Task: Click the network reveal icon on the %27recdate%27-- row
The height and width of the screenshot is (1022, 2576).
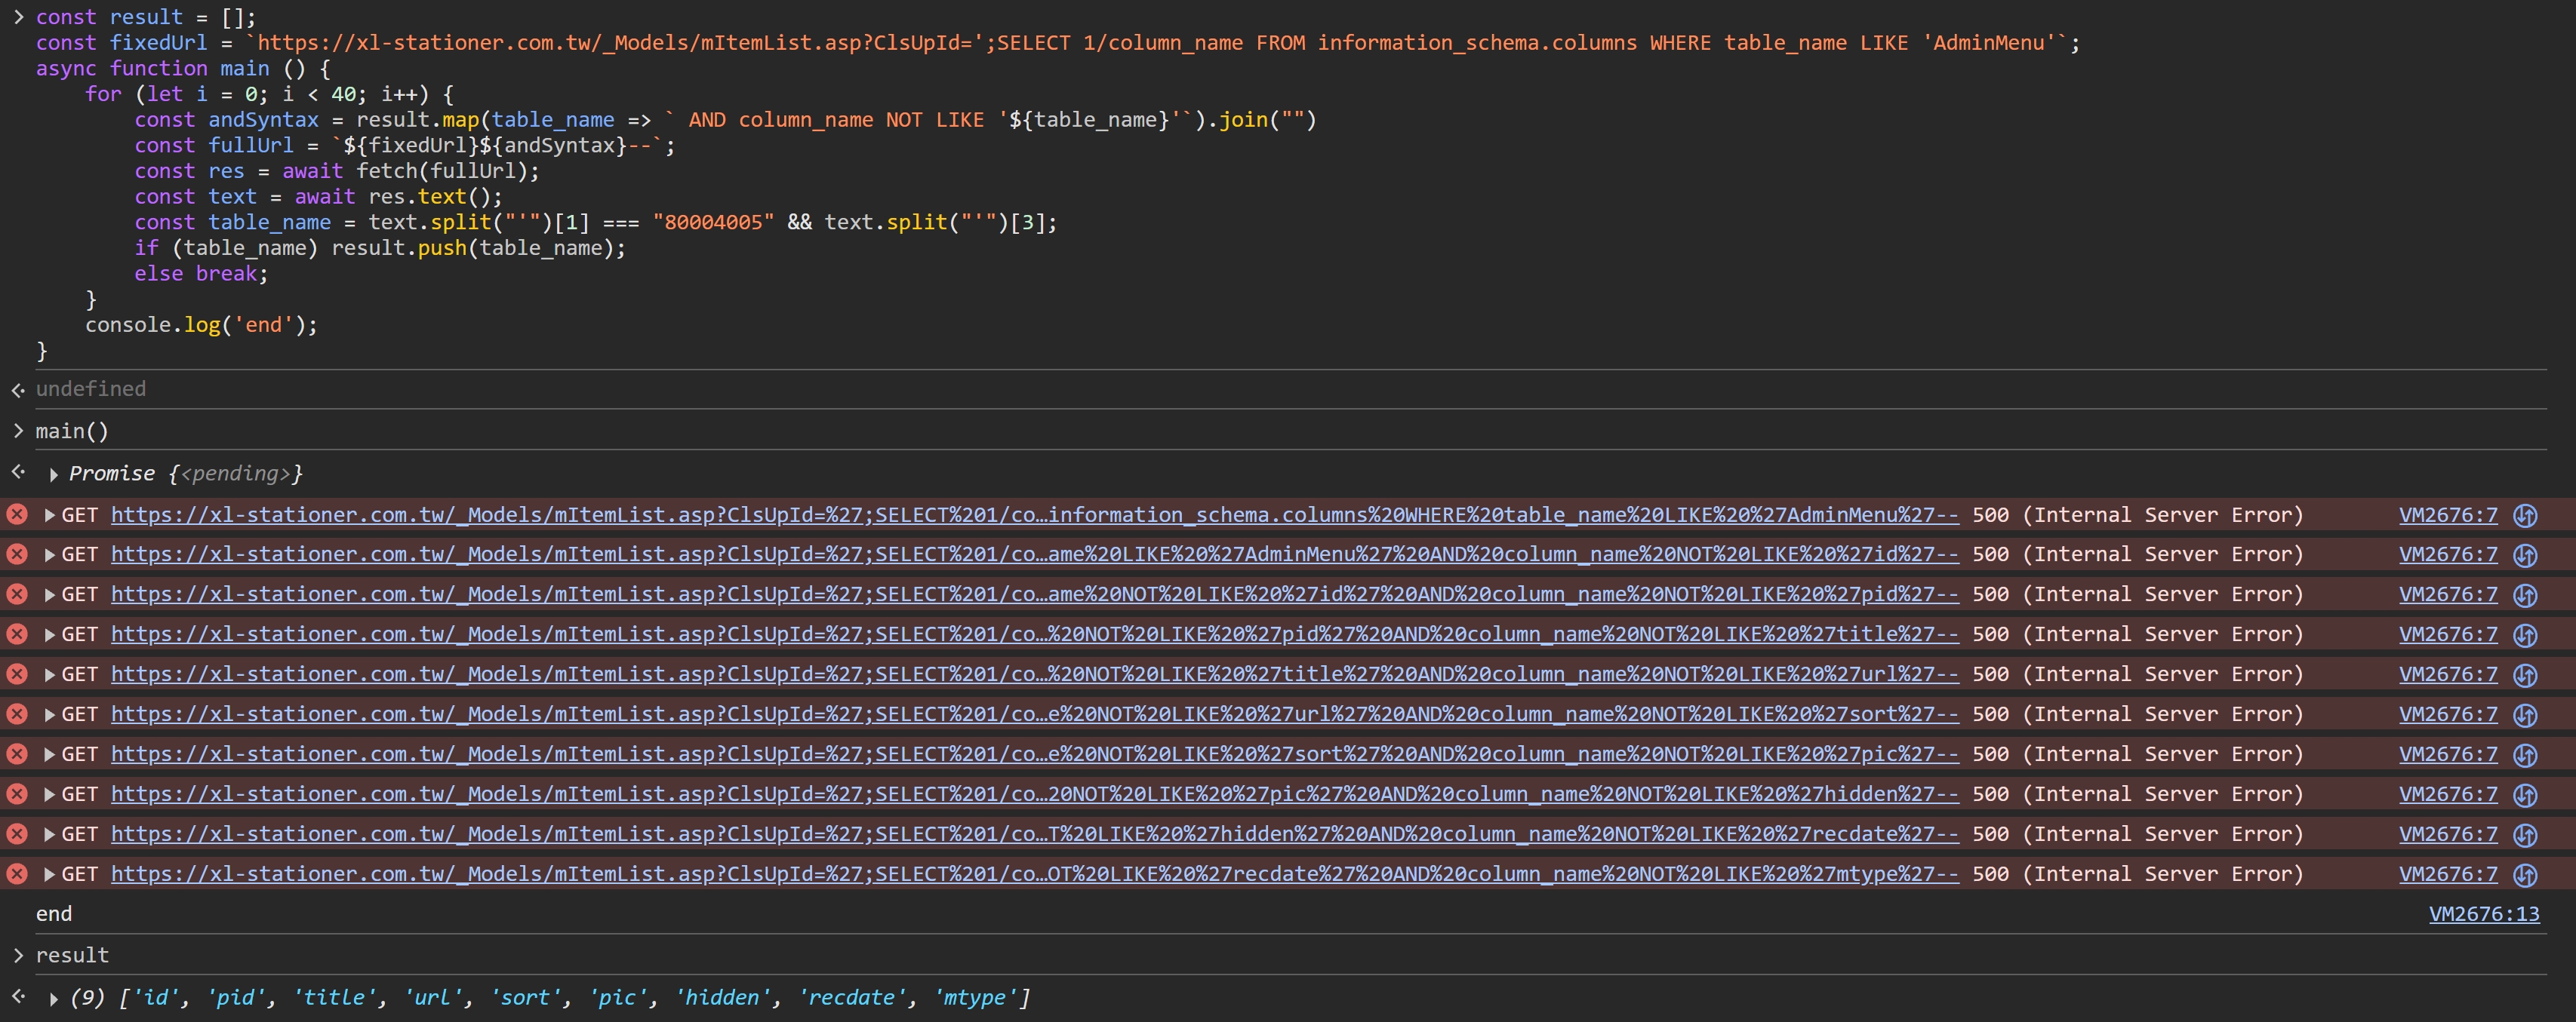Action: pos(2525,835)
